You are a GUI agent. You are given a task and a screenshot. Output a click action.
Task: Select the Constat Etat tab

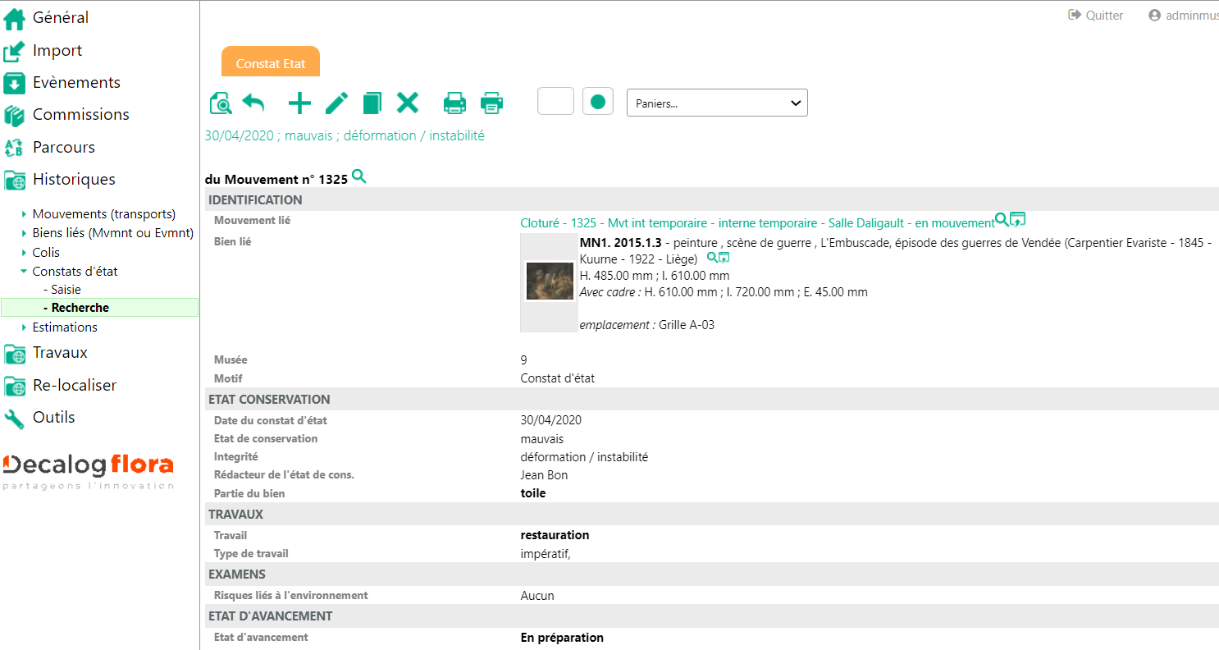point(271,63)
